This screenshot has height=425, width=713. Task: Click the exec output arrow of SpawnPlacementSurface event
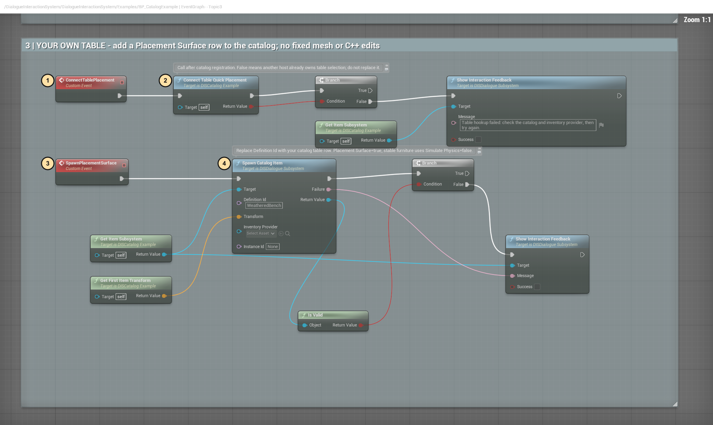[x=122, y=179]
